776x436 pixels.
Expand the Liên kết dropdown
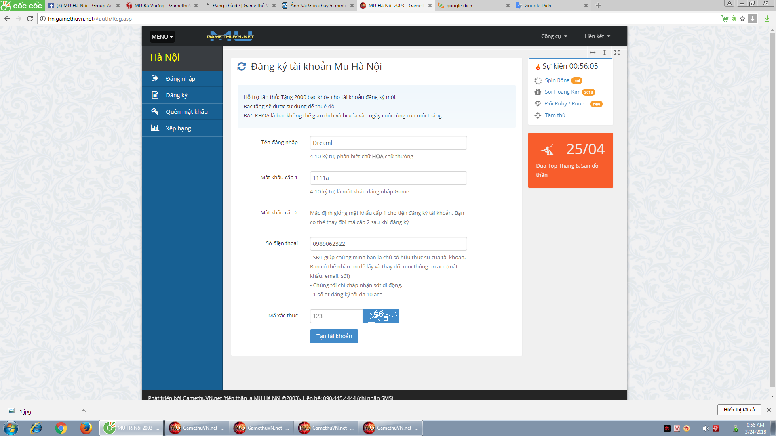(597, 36)
